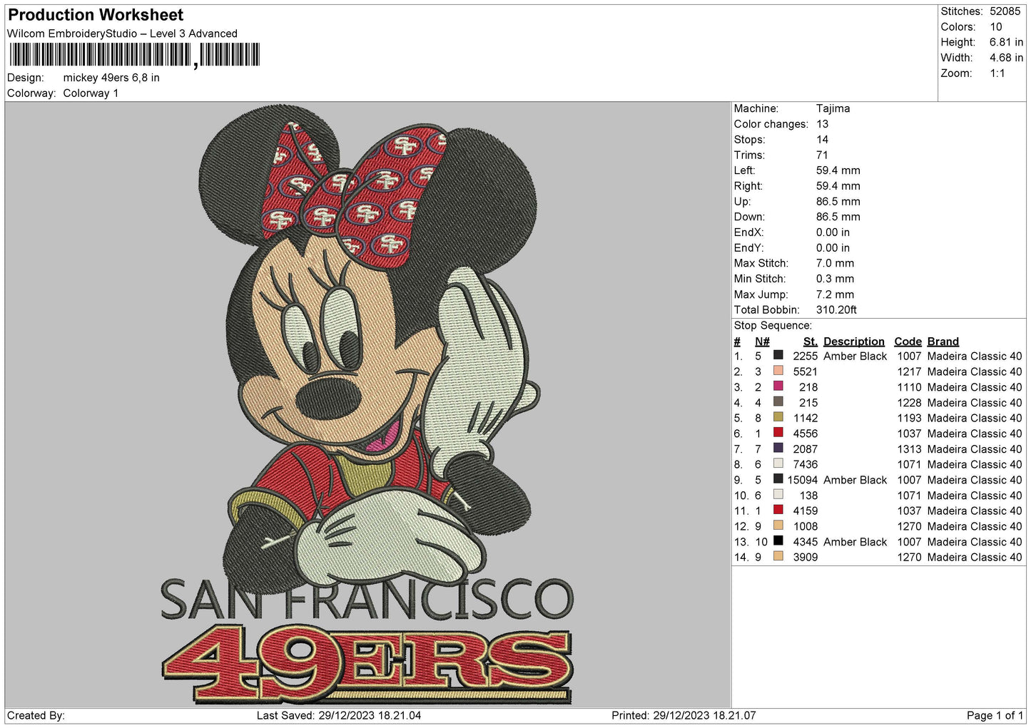This screenshot has height=728, width=1031.
Task: Select the Colors value 10
Action: pyautogui.click(x=996, y=27)
